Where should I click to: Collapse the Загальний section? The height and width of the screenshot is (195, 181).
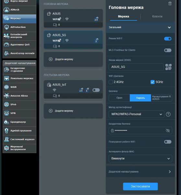coord(140,27)
